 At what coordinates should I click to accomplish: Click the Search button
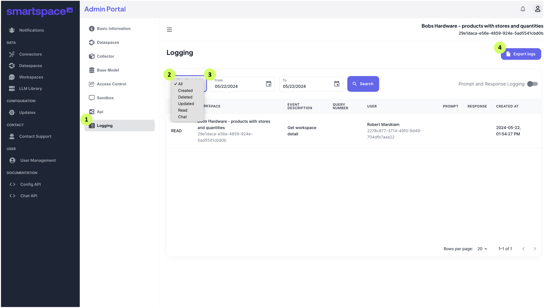tap(363, 84)
